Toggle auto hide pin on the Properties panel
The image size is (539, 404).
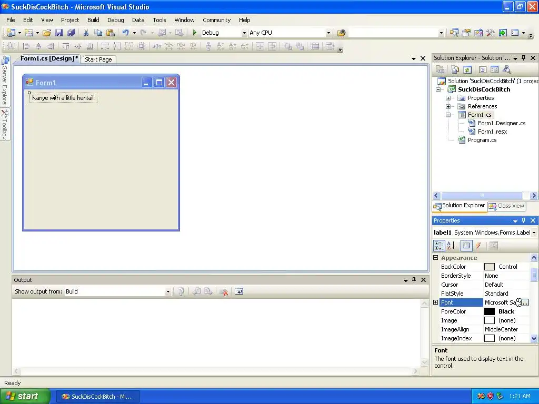tap(524, 220)
